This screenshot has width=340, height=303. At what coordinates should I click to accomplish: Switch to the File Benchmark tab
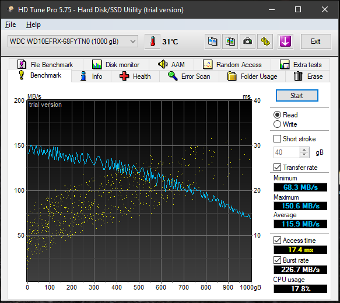tap(46, 64)
